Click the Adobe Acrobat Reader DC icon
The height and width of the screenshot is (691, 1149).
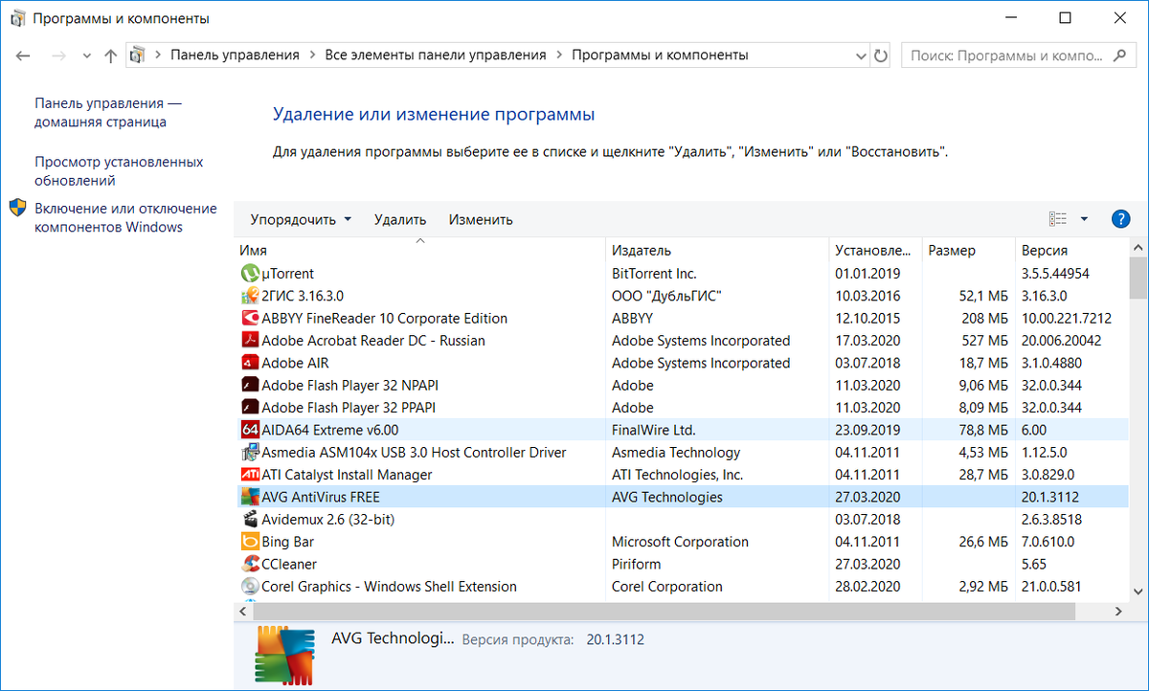click(x=249, y=341)
